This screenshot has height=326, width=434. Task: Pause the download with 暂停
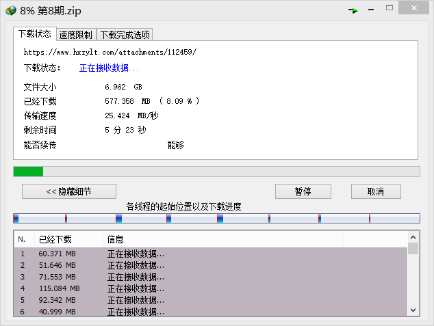click(x=303, y=191)
